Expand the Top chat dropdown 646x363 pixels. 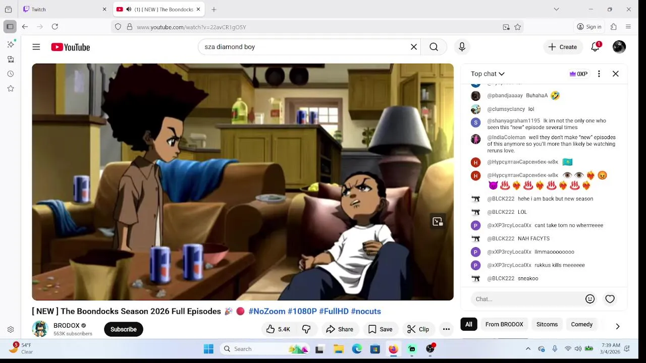(488, 74)
